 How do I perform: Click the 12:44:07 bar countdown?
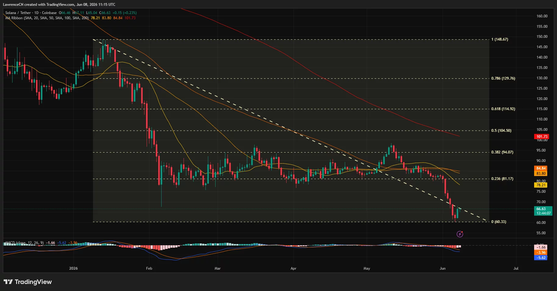point(543,213)
